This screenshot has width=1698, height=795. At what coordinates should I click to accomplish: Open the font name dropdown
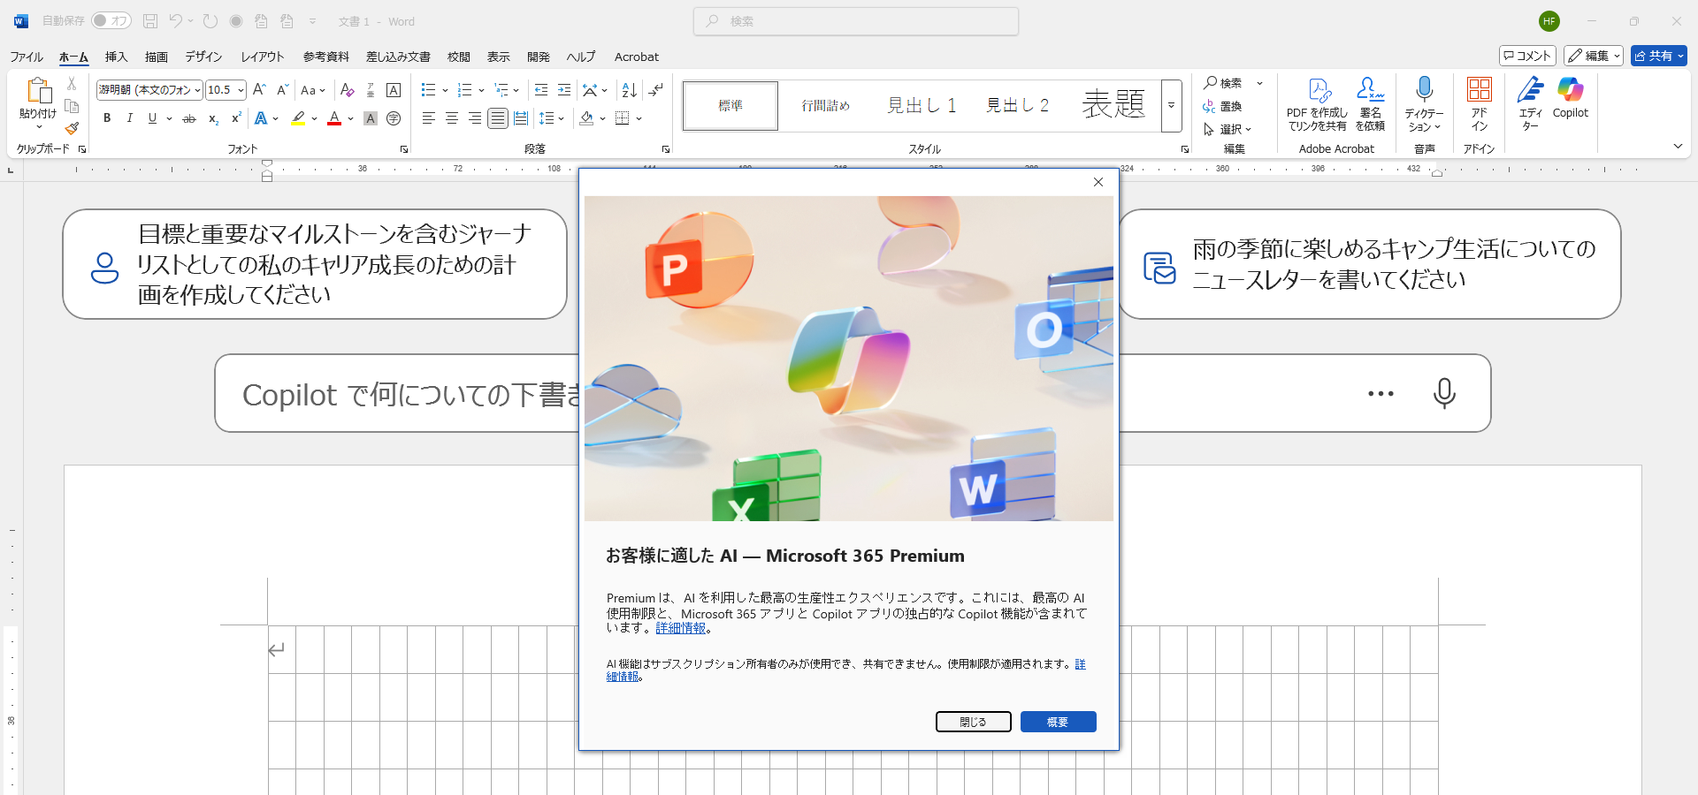point(197,90)
